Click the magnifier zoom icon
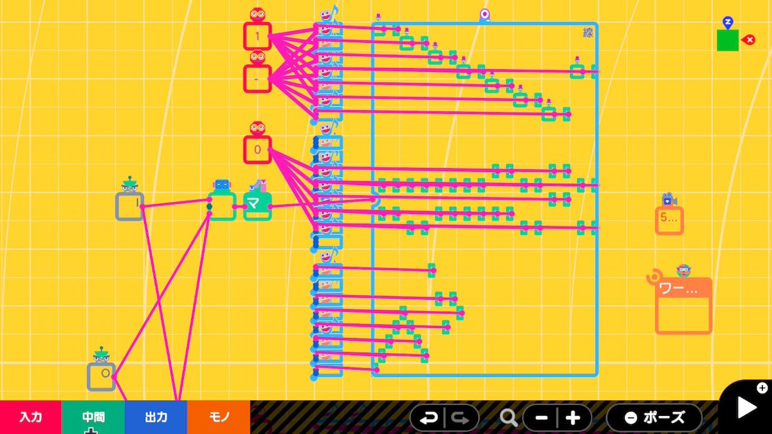 (508, 418)
